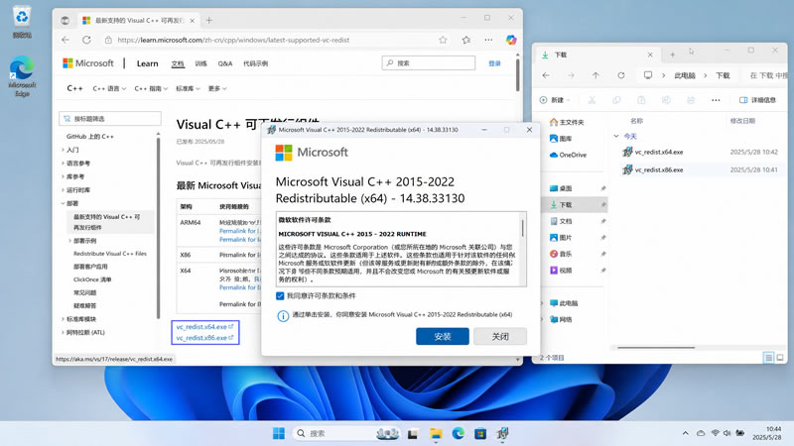Image resolution: width=794 pixels, height=446 pixels.
Task: Select the 训练 tab on Learn
Action: tap(201, 63)
